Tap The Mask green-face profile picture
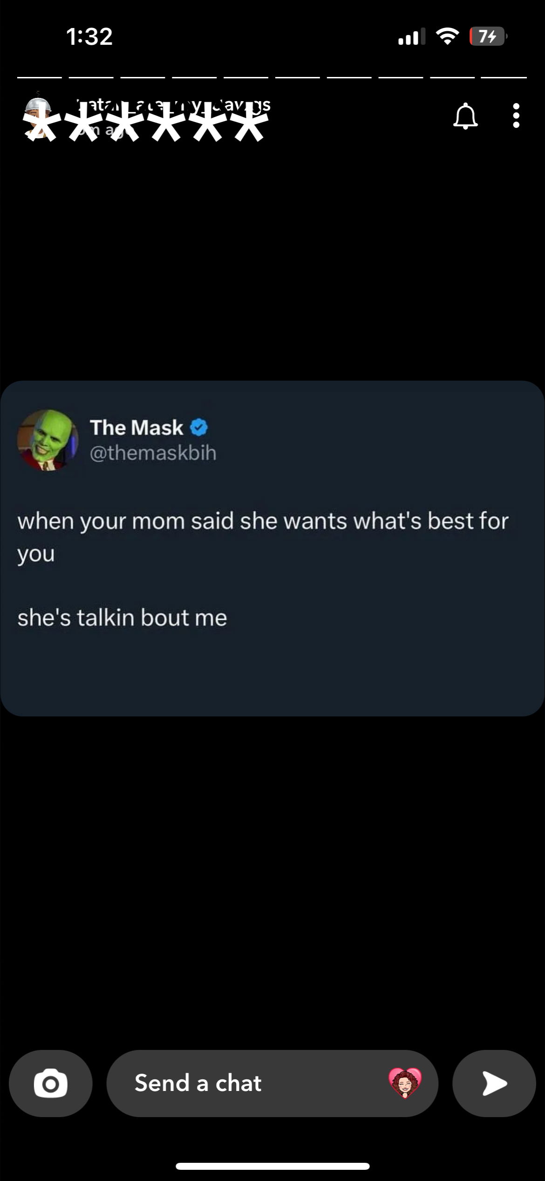The height and width of the screenshot is (1181, 545). (48, 440)
